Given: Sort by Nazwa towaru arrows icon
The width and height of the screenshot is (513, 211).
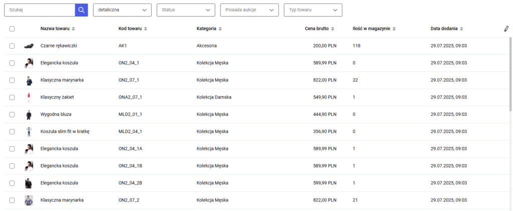Looking at the screenshot, I should point(73,29).
